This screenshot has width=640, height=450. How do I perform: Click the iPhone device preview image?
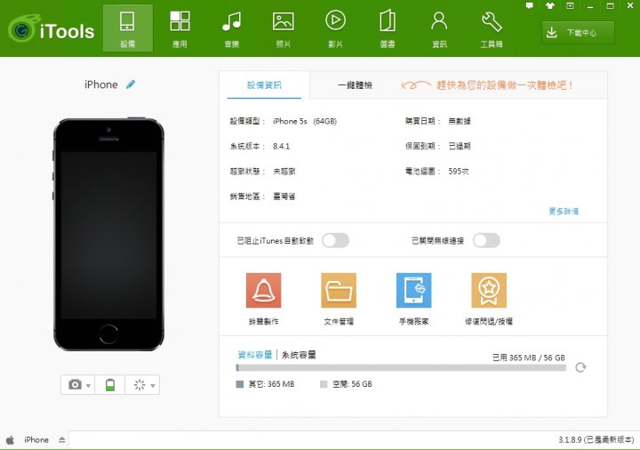tap(108, 234)
